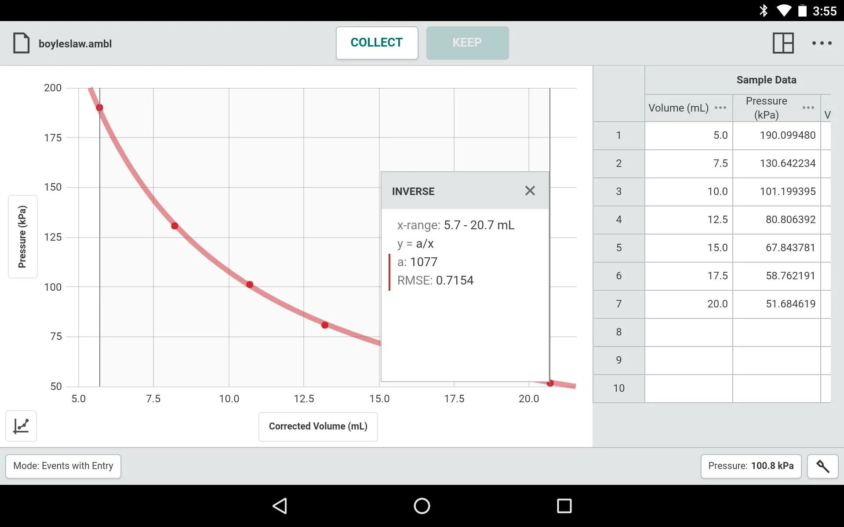Image resolution: width=844 pixels, height=527 pixels.
Task: Tap the Android home circle button
Action: (x=422, y=506)
